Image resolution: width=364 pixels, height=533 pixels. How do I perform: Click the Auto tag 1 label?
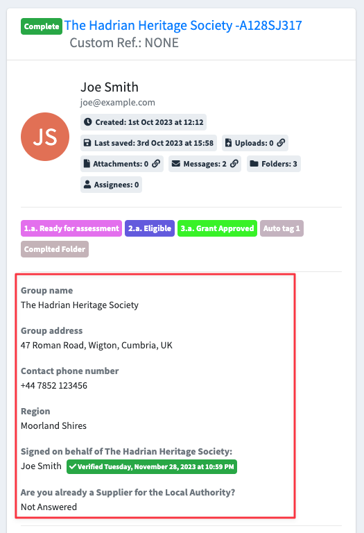pyautogui.click(x=281, y=228)
